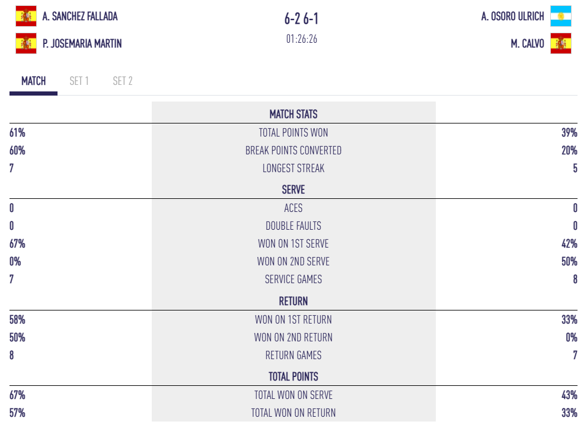The image size is (587, 431).
Task: Click Spain flag beside A. Sanchez Fallada
Action: click(x=25, y=16)
